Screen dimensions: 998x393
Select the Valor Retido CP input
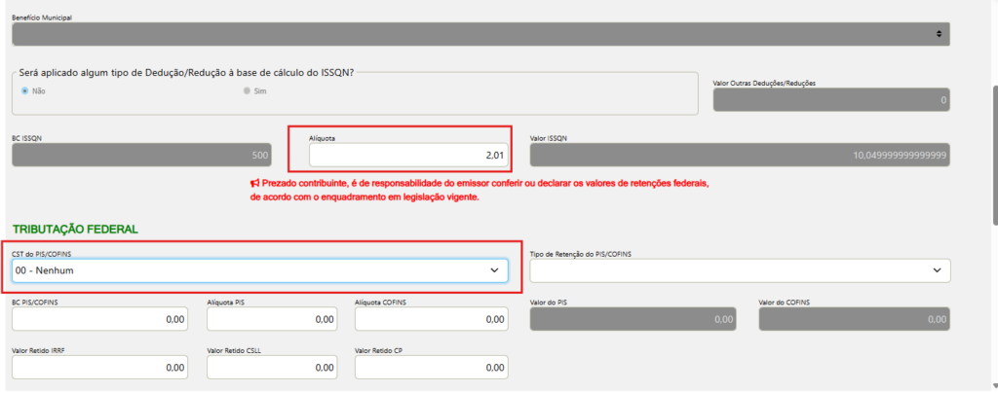click(432, 368)
